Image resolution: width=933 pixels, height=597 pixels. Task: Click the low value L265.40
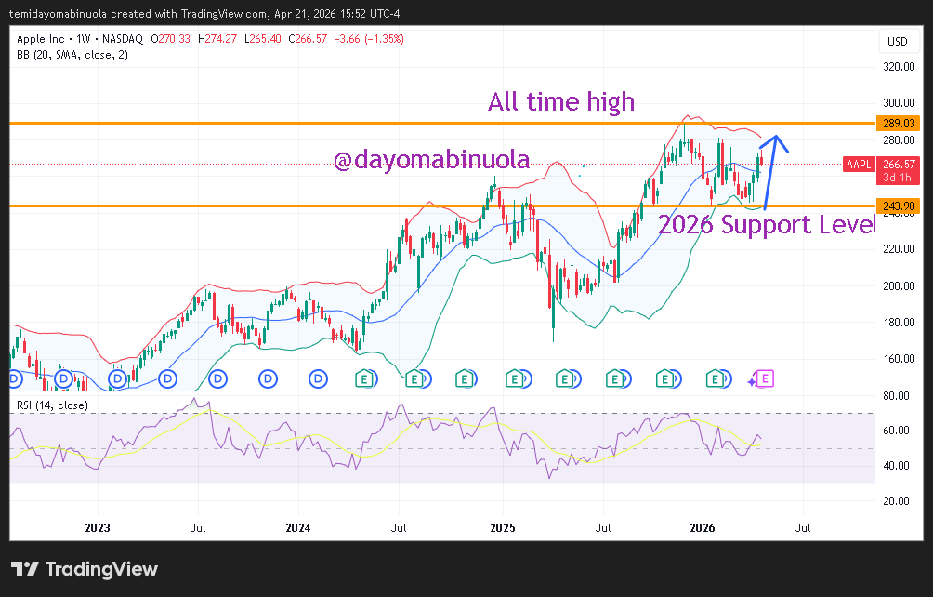click(262, 39)
